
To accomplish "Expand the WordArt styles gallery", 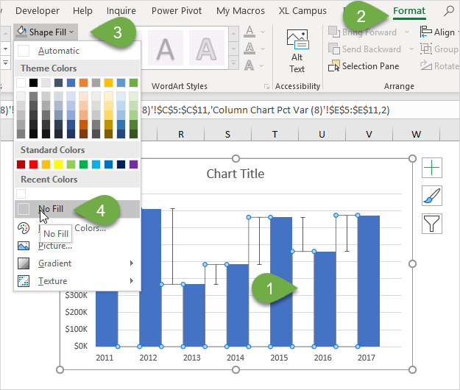I will pyautogui.click(x=233, y=63).
